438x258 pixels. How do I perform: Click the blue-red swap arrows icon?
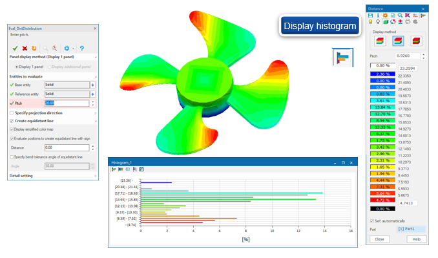pyautogui.click(x=393, y=22)
